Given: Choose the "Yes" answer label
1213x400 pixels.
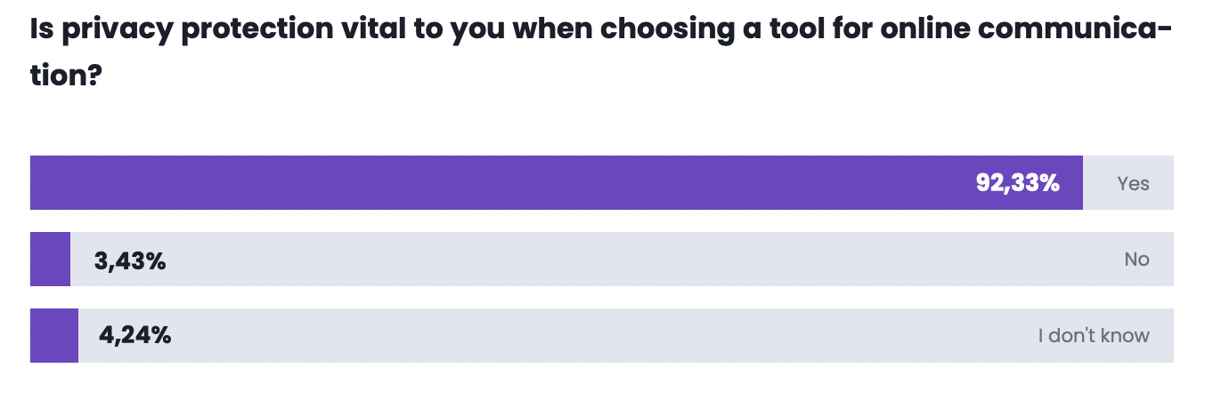Looking at the screenshot, I should pyautogui.click(x=1133, y=184).
